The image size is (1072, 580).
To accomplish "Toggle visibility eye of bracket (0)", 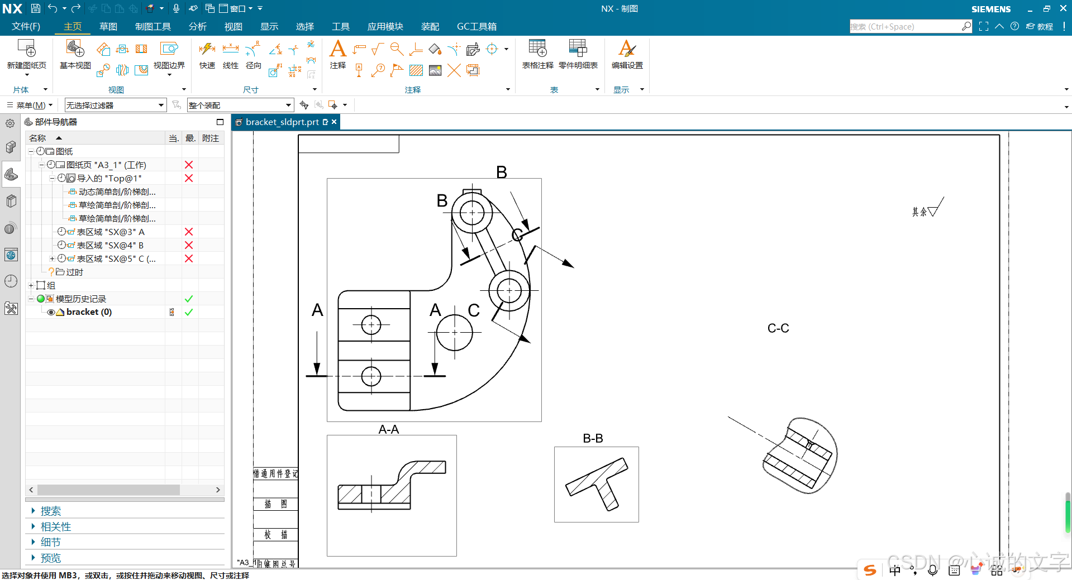I will coord(51,312).
